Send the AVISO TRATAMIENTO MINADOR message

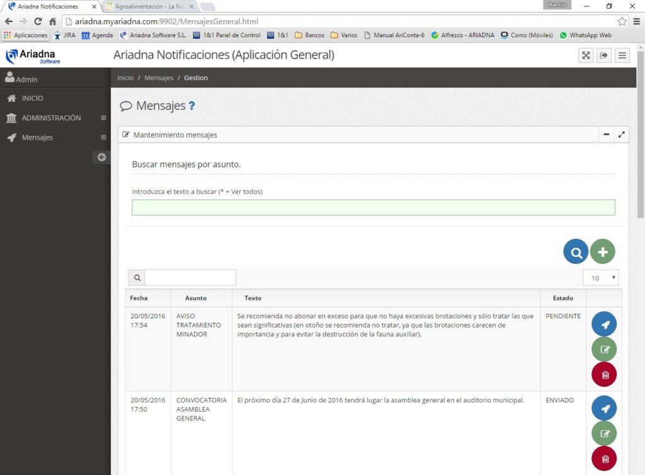click(603, 324)
